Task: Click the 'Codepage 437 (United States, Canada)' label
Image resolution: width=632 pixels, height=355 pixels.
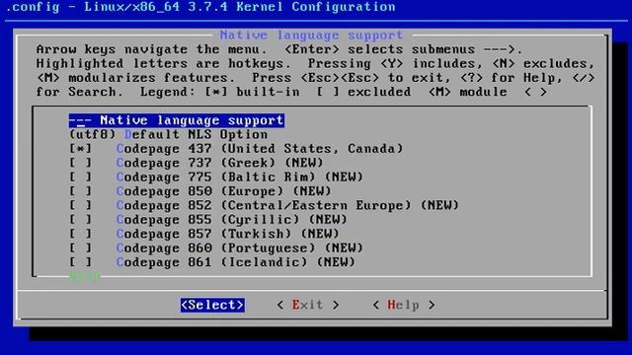Action: point(260,149)
